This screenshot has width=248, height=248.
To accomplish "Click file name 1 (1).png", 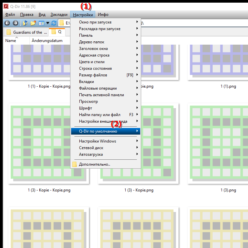I will (x=228, y=86).
